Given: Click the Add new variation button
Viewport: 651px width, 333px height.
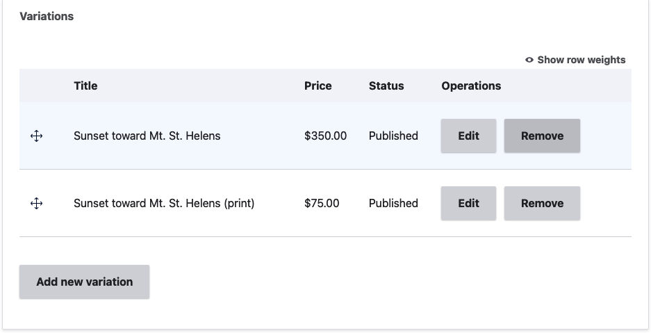Looking at the screenshot, I should click(84, 282).
